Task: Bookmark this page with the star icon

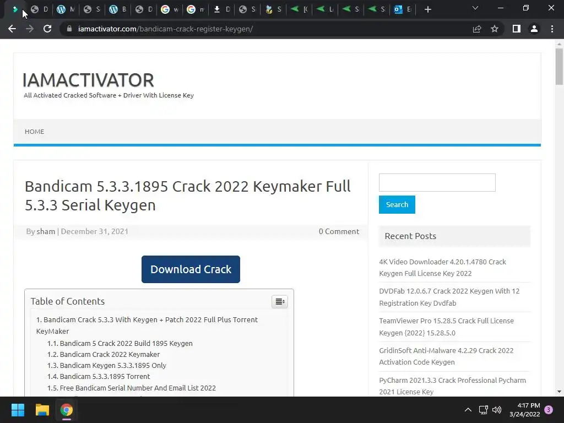Action: [495, 29]
